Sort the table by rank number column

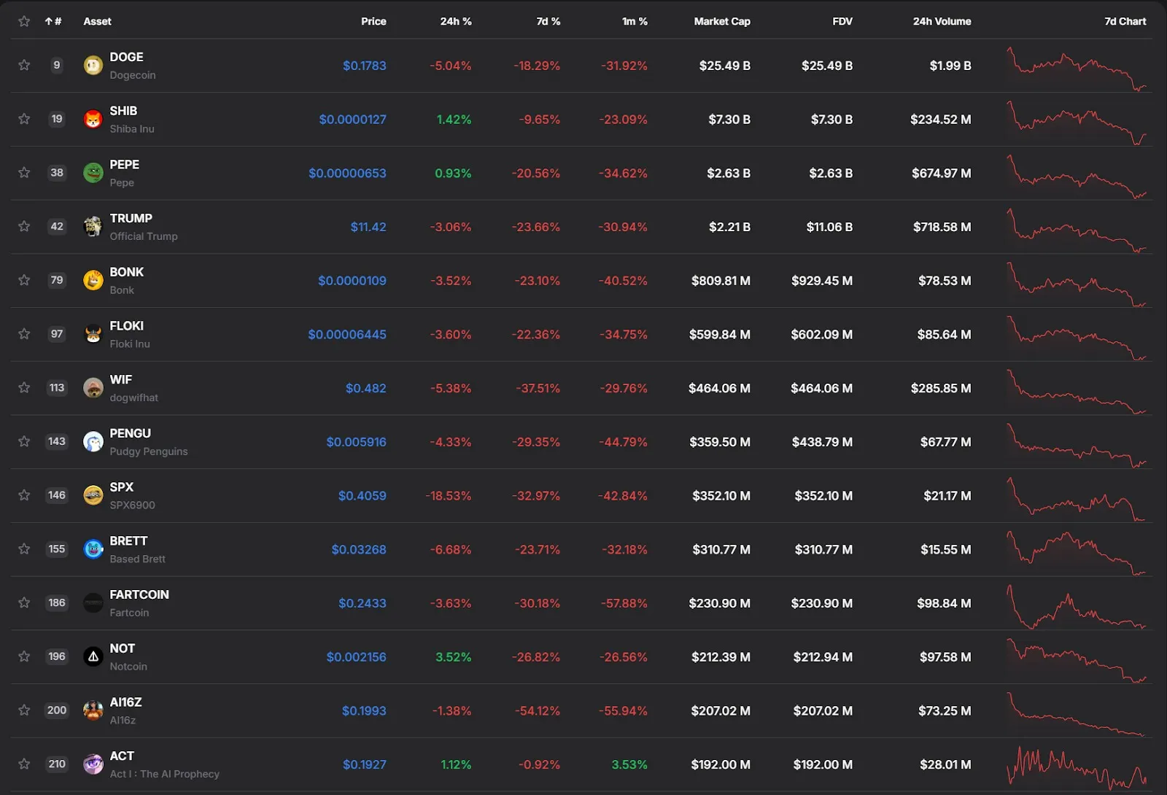[x=53, y=22]
